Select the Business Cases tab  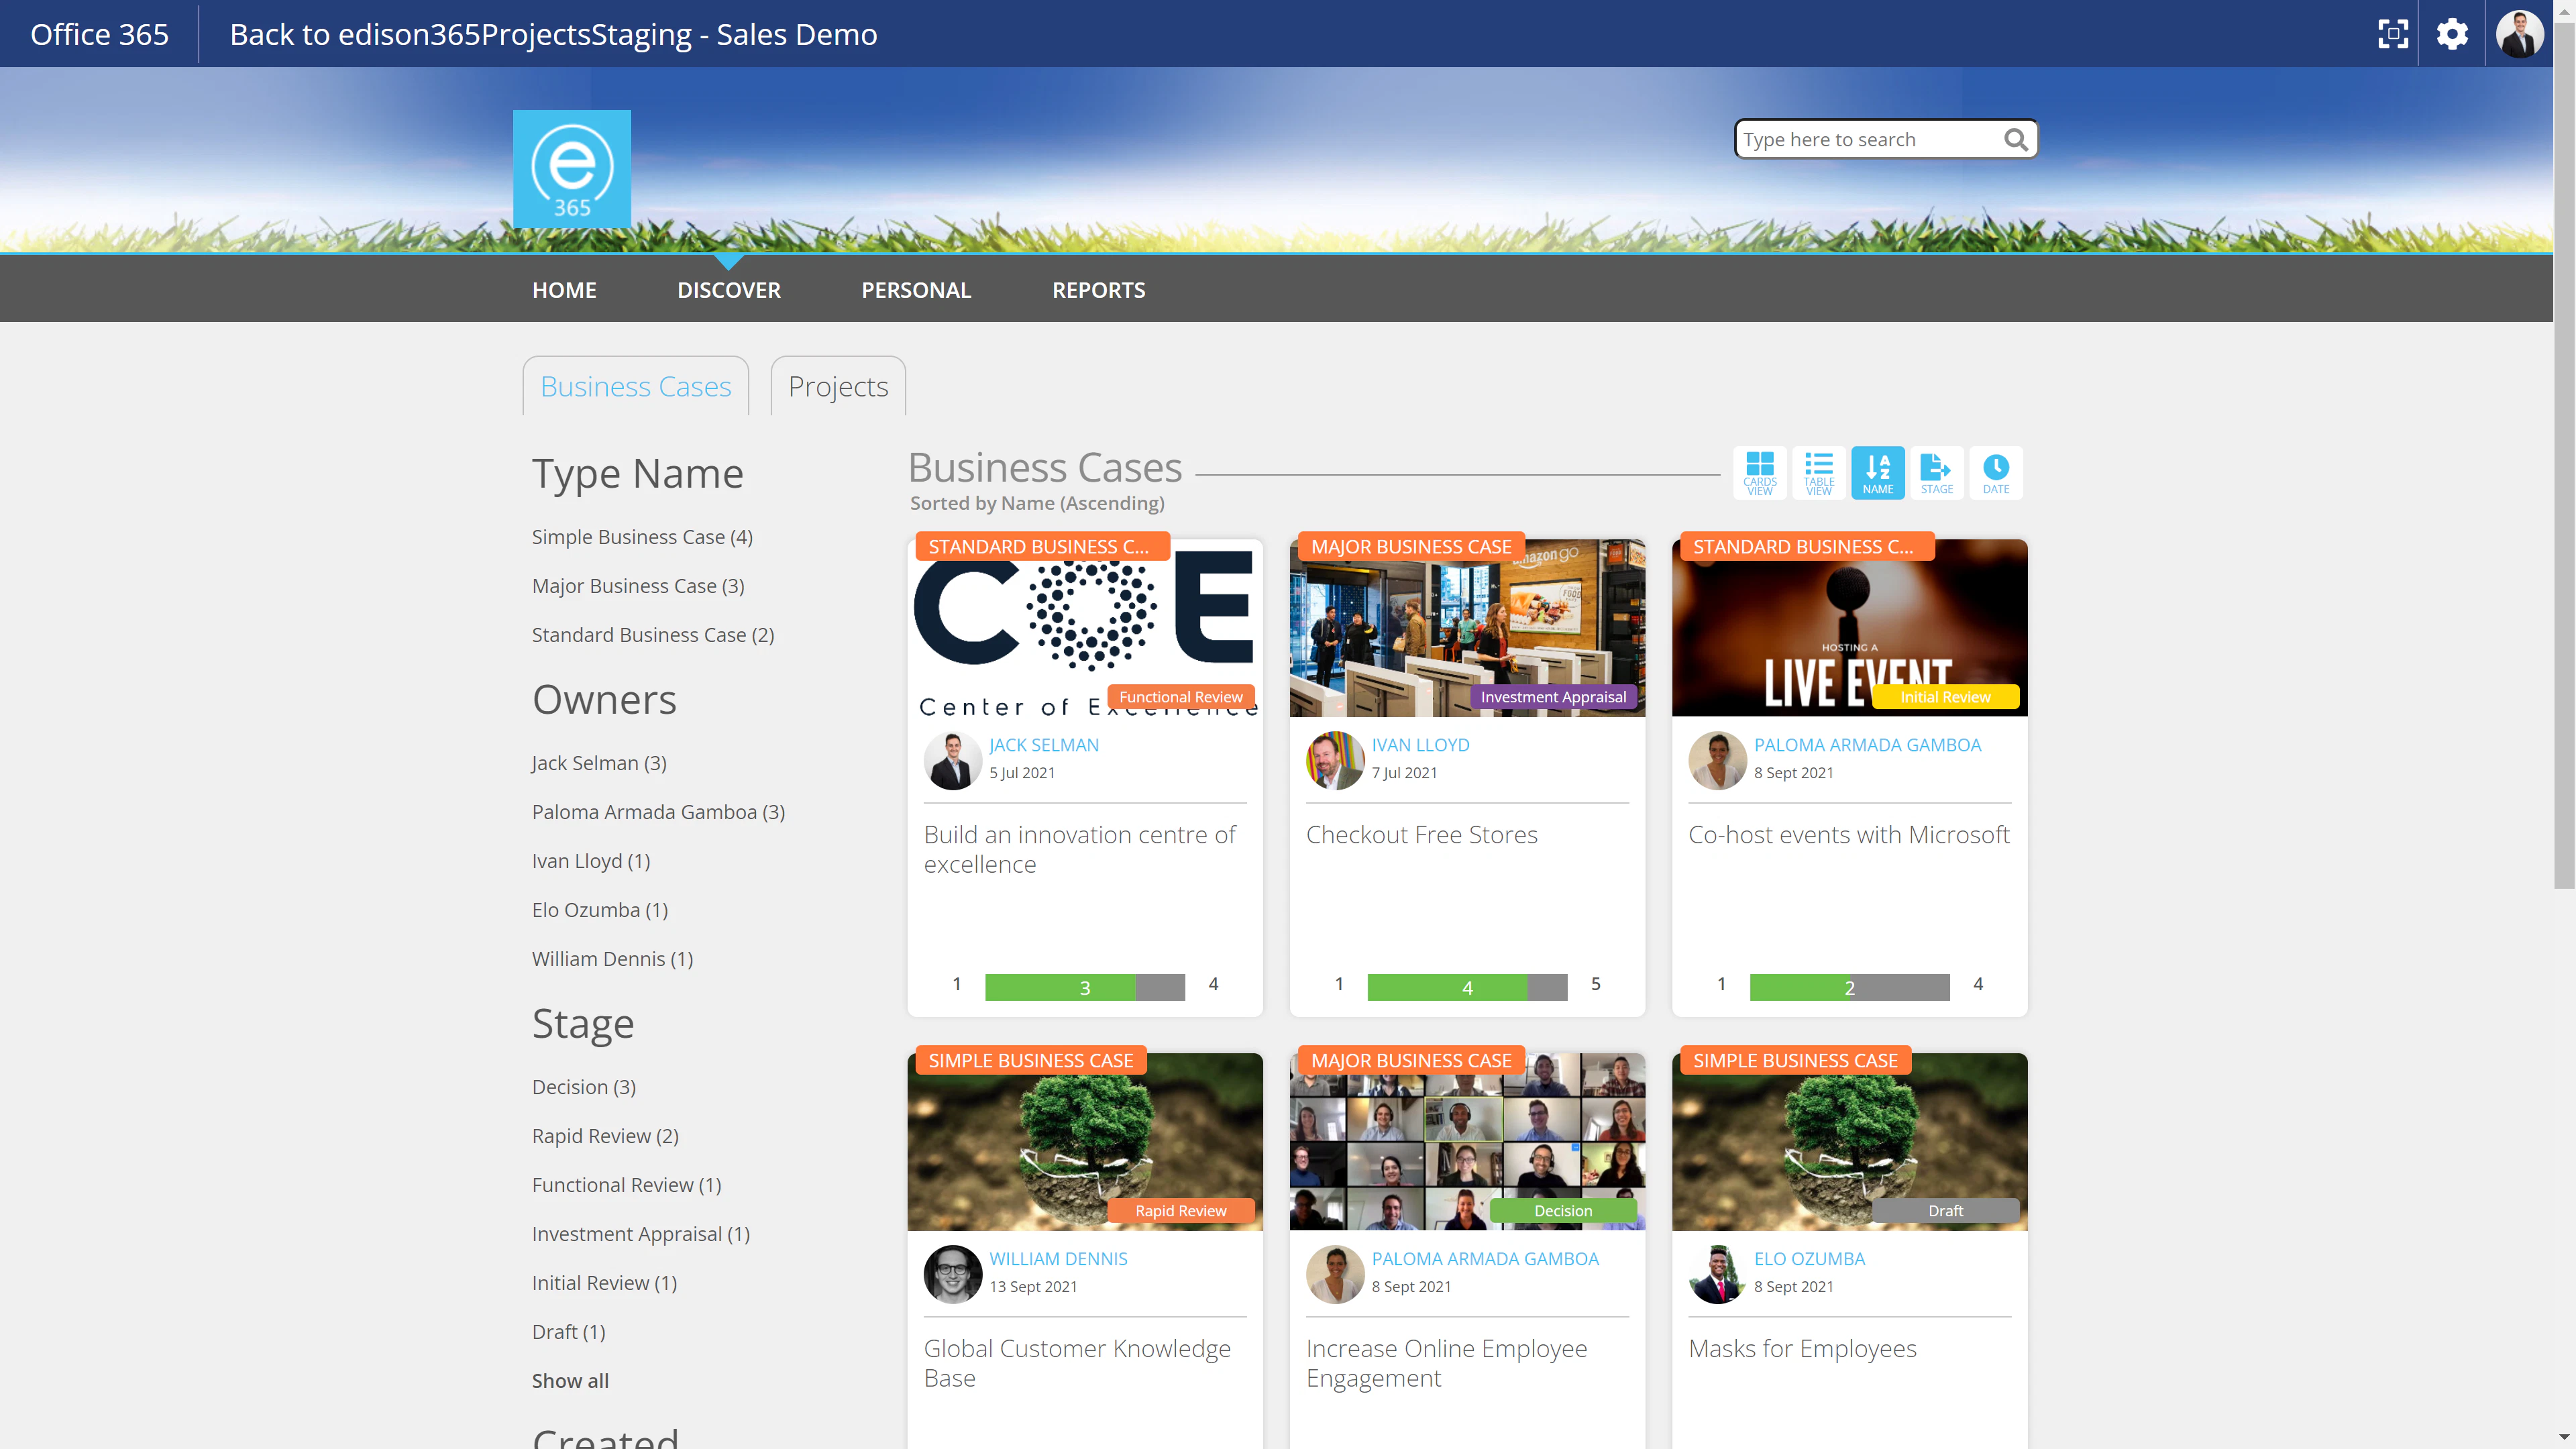pyautogui.click(x=635, y=386)
